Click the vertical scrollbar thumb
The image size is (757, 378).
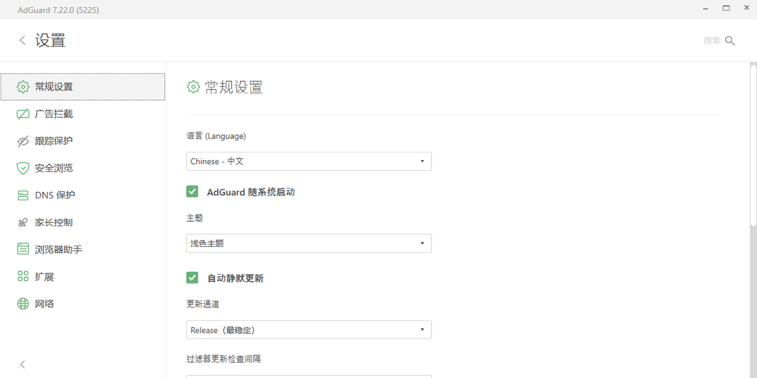(x=753, y=144)
